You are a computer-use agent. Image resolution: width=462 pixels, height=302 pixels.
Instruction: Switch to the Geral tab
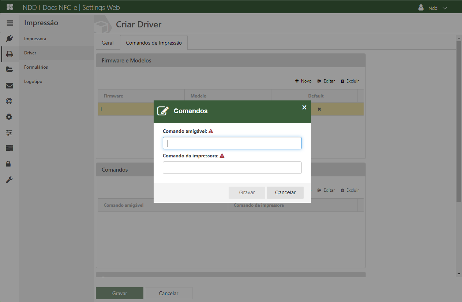(x=108, y=43)
